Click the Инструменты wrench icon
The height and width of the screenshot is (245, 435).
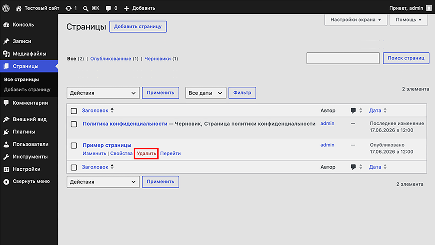pyautogui.click(x=6, y=157)
